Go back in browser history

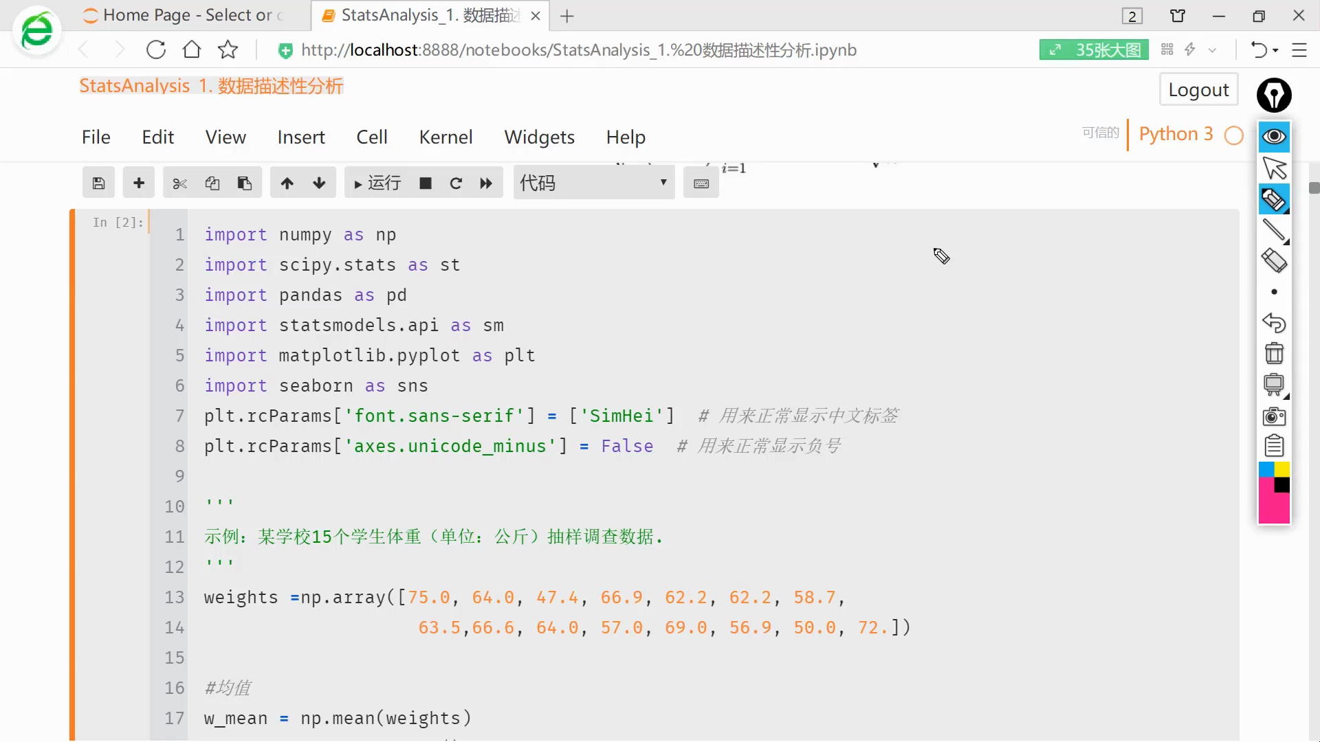coord(84,49)
